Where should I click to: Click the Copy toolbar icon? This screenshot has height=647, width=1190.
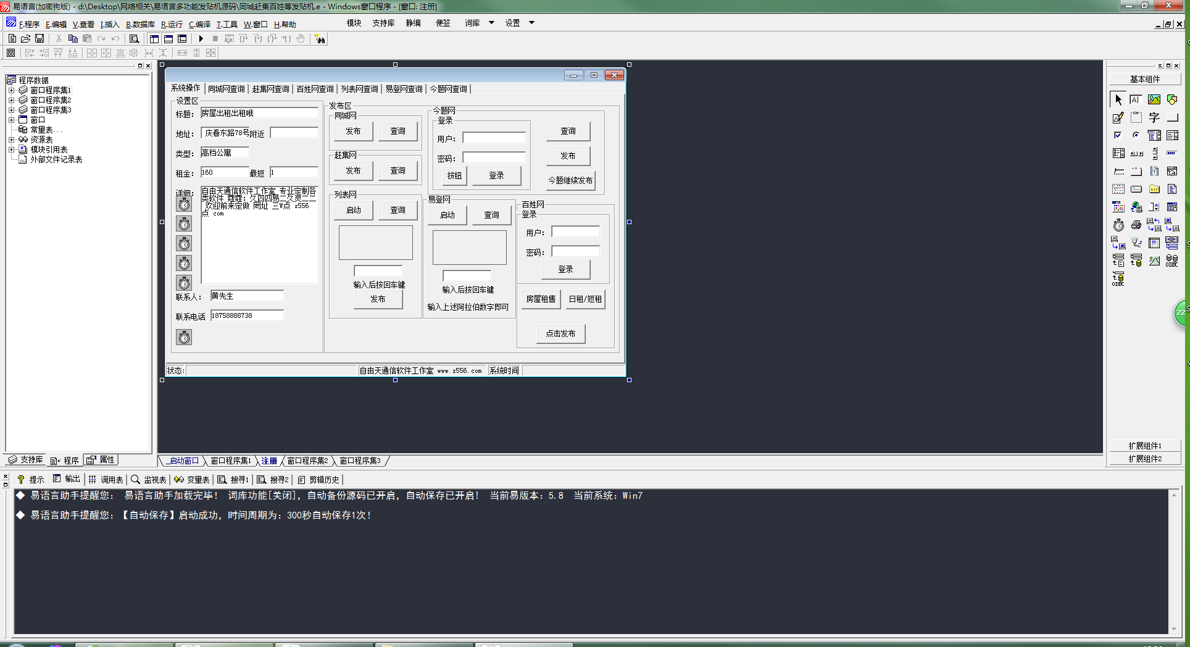point(73,38)
